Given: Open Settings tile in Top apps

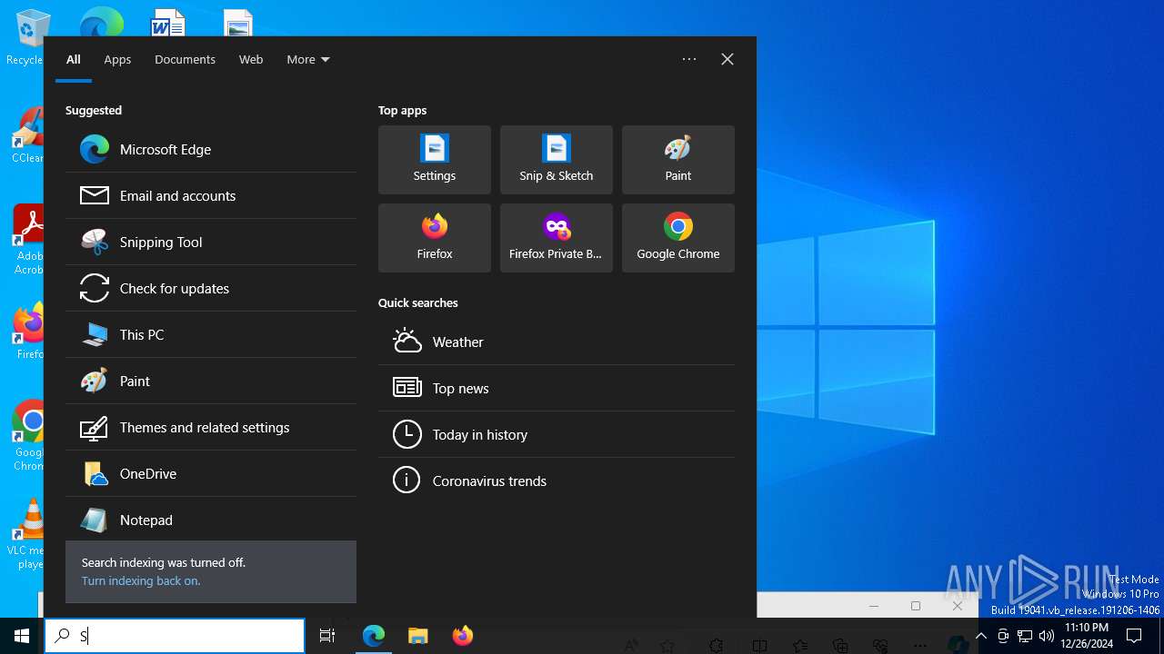Looking at the screenshot, I should pyautogui.click(x=435, y=160).
